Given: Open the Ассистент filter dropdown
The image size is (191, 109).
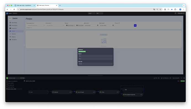Looking at the screenshot, I should (55, 25).
